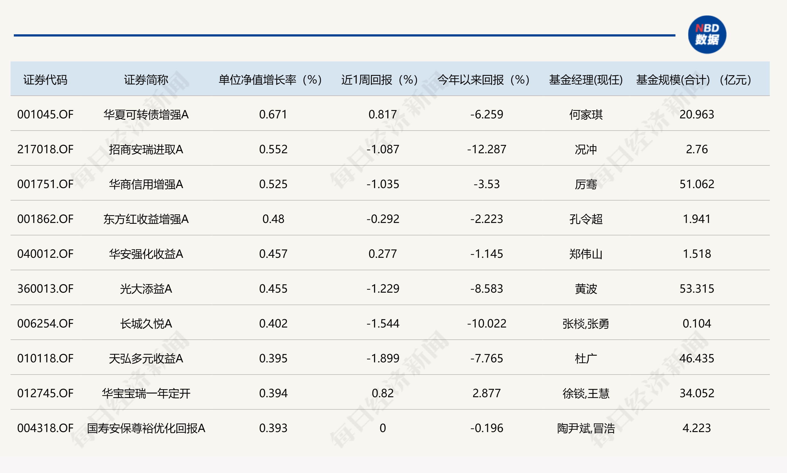The height and width of the screenshot is (473, 787).
Task: Click managers 张棪,张勇
Action: point(586,324)
